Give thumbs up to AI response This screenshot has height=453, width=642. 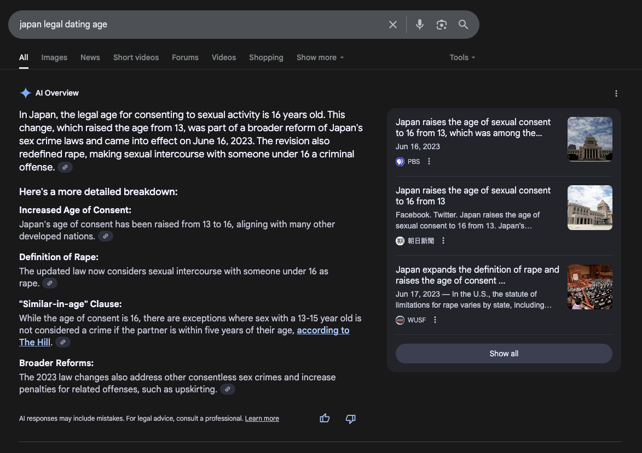[325, 418]
